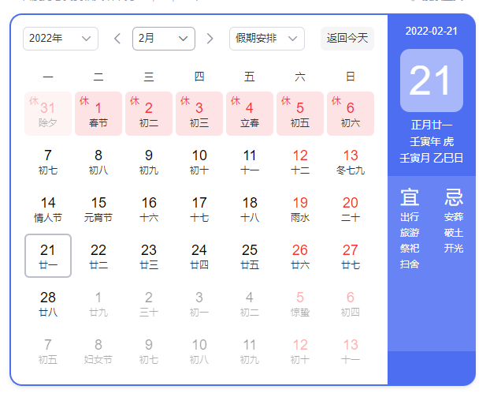The width and height of the screenshot is (501, 397).
Task: Select Saturday 12 十二 in February
Action: point(300,161)
